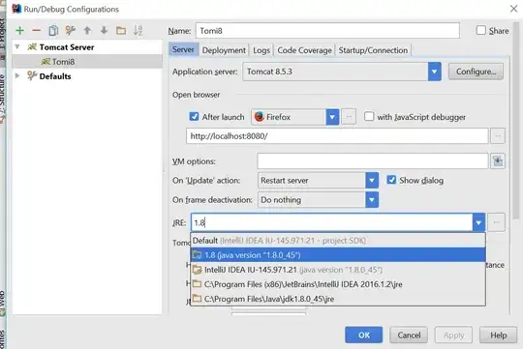Edit the Name field containing Tomi8
The width and height of the screenshot is (523, 349).
[327, 31]
